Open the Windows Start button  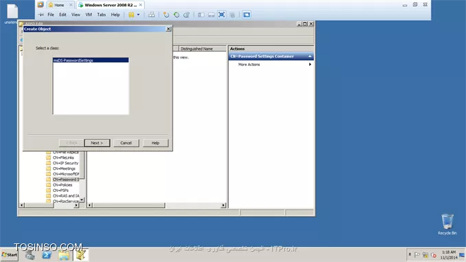coord(10,255)
